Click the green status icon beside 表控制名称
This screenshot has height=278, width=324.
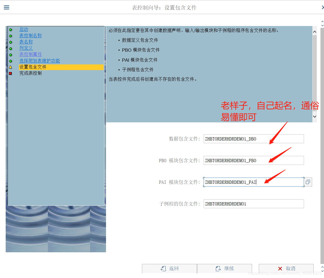[x=11, y=36]
